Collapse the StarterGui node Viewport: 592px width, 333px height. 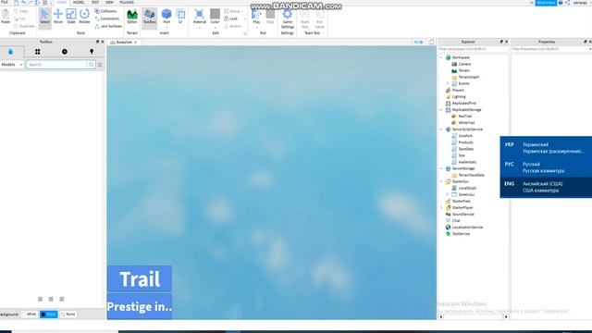(441, 181)
